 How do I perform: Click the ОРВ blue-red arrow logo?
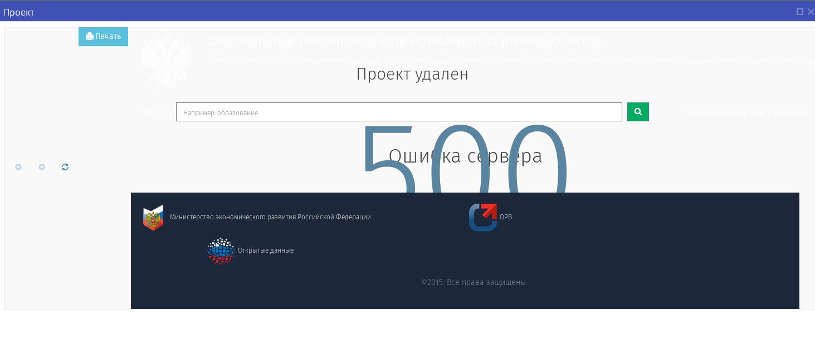point(483,217)
